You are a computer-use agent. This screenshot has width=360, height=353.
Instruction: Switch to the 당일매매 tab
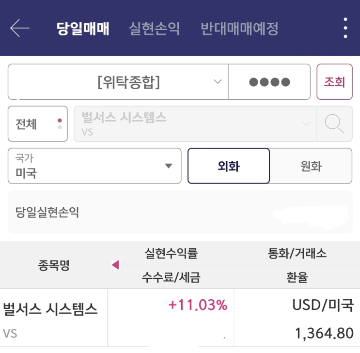pos(83,29)
